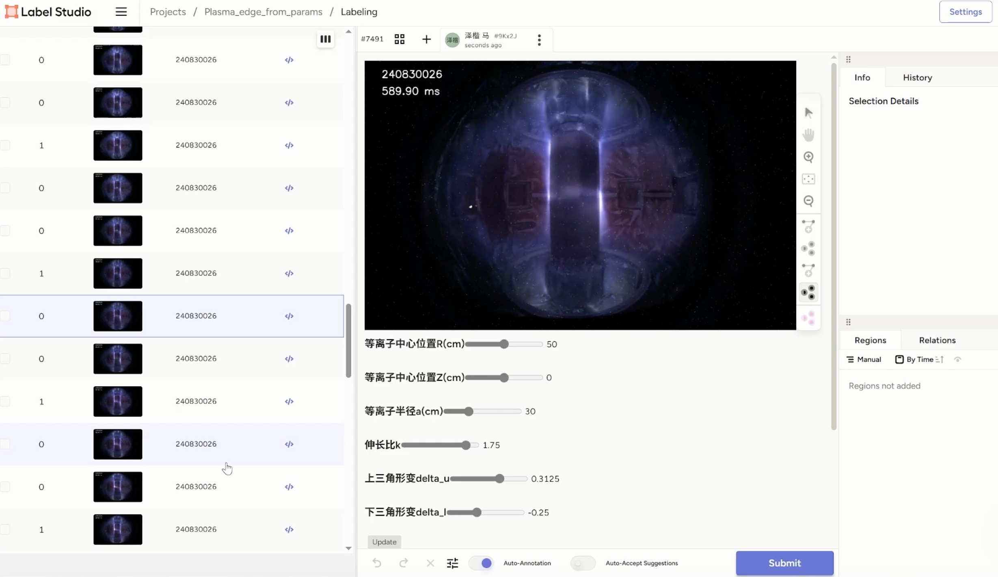The image size is (998, 577).
Task: Click the Update button
Action: [x=384, y=542]
